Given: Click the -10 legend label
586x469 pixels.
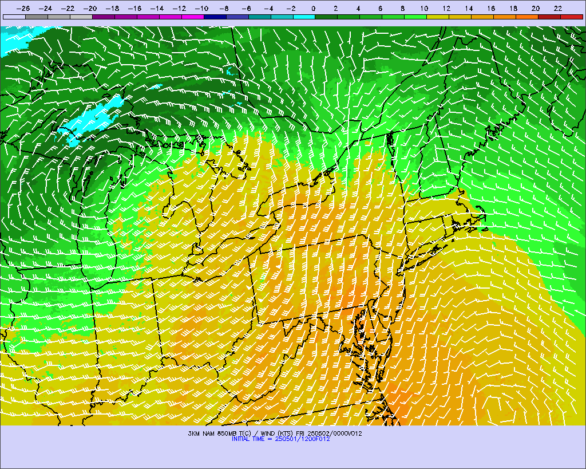Looking at the screenshot, I should [201, 9].
